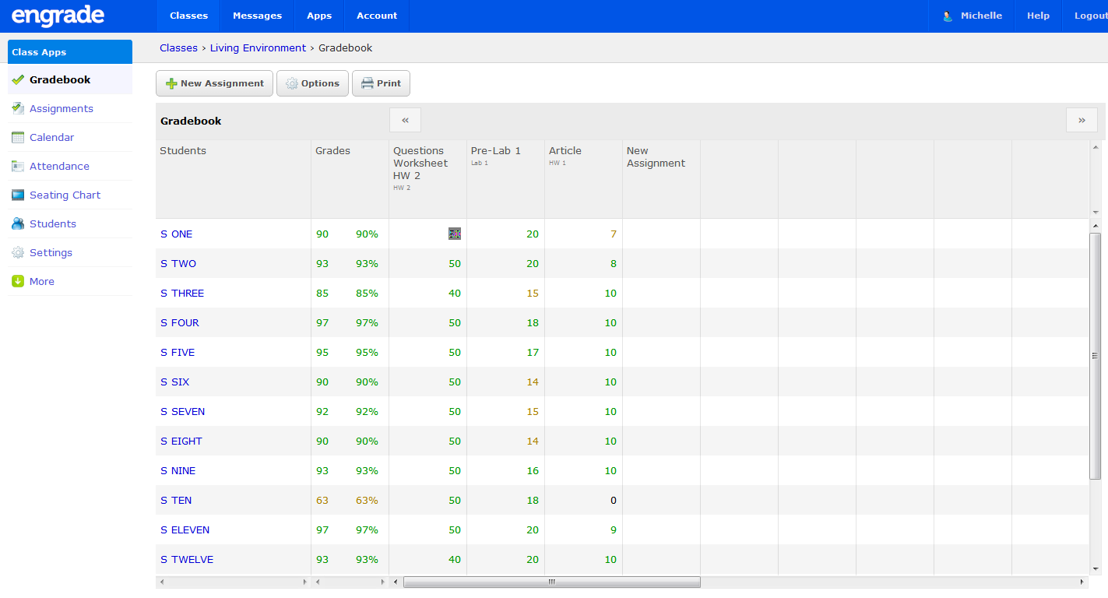
Task: Click the green More download icon
Action: tap(18, 281)
